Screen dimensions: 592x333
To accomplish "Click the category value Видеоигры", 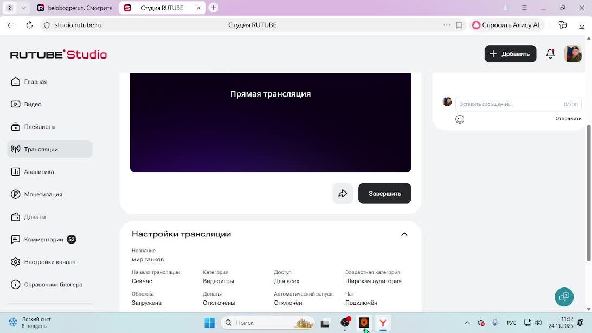I will [x=218, y=281].
